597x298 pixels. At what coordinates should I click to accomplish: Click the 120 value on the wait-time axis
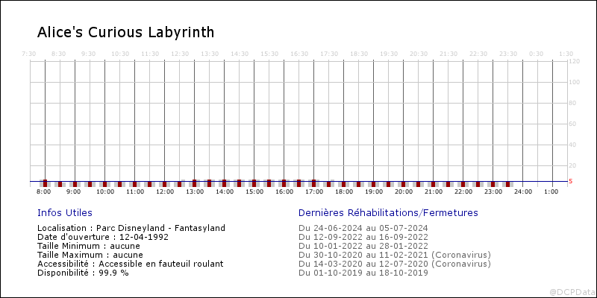coord(574,61)
